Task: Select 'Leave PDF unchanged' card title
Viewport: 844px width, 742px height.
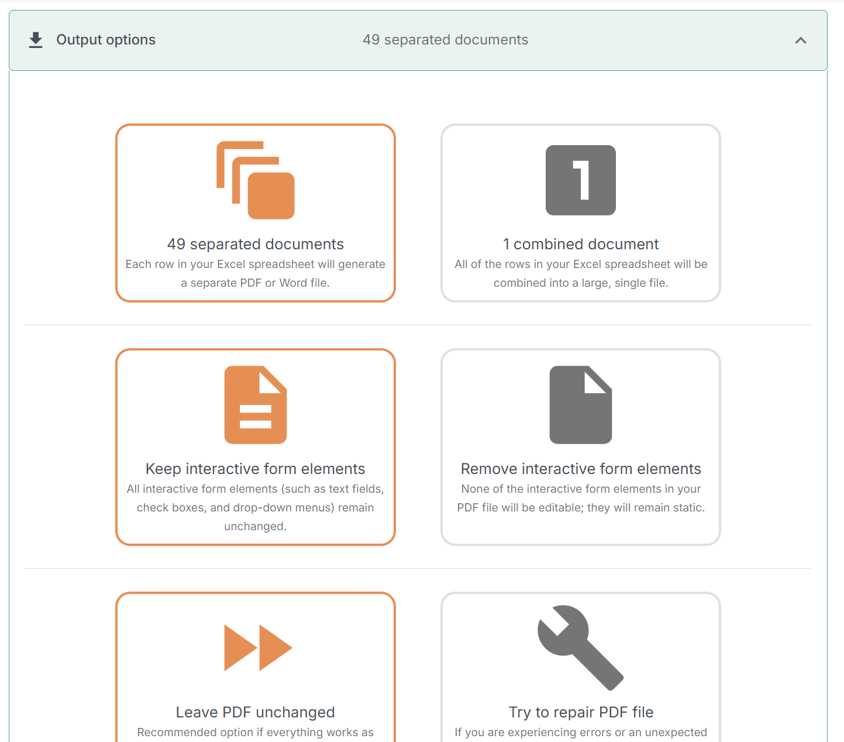Action: click(255, 712)
